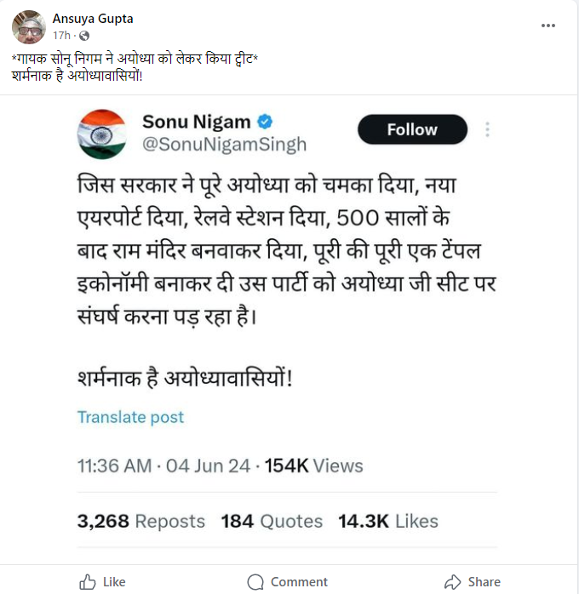Open Ansuya Gupta's profile name link
This screenshot has width=579, height=594.
click(x=93, y=19)
